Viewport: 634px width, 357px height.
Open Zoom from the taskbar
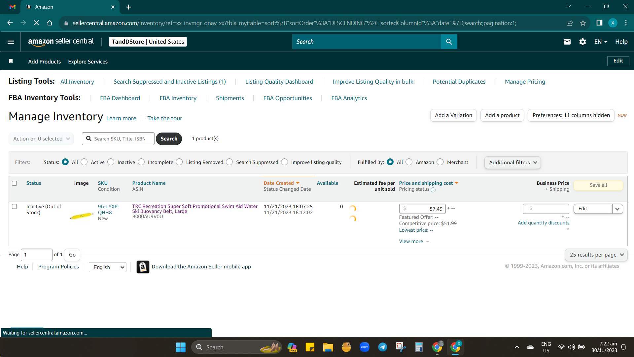(365, 347)
